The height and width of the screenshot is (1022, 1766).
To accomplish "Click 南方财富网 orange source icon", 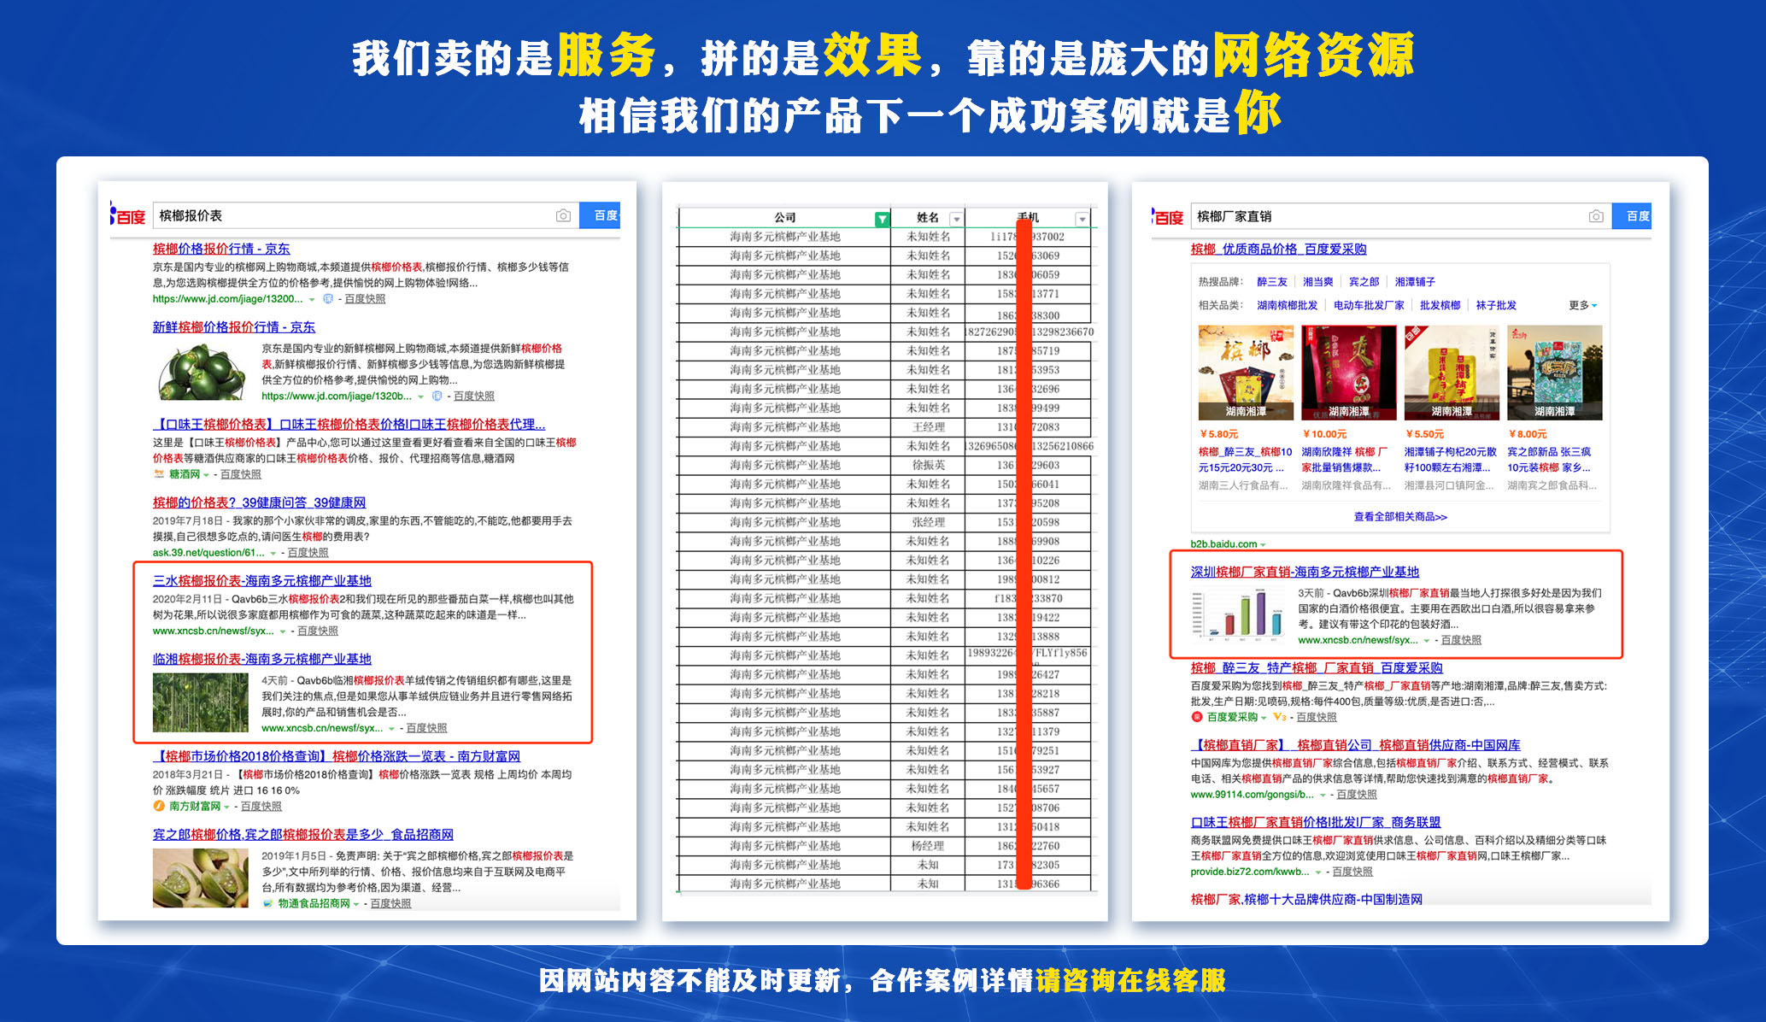I will [158, 806].
